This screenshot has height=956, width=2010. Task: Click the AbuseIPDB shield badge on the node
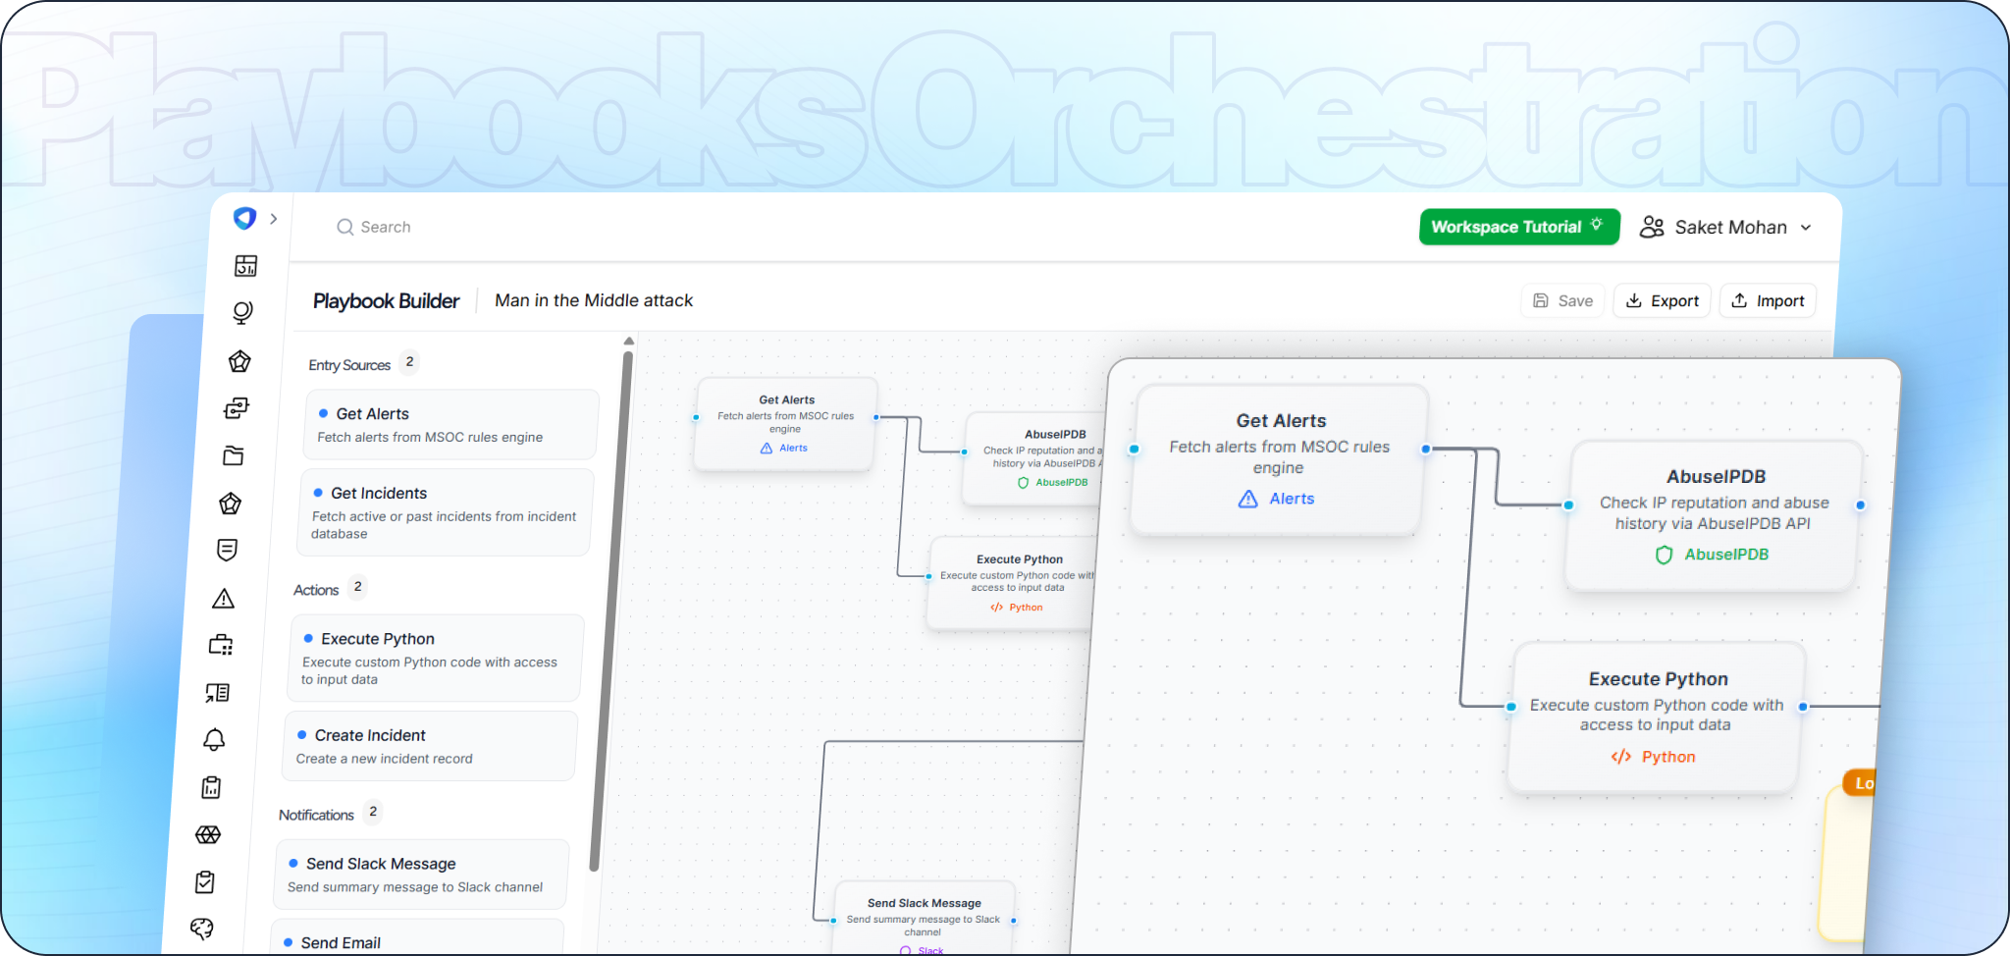pos(1712,555)
